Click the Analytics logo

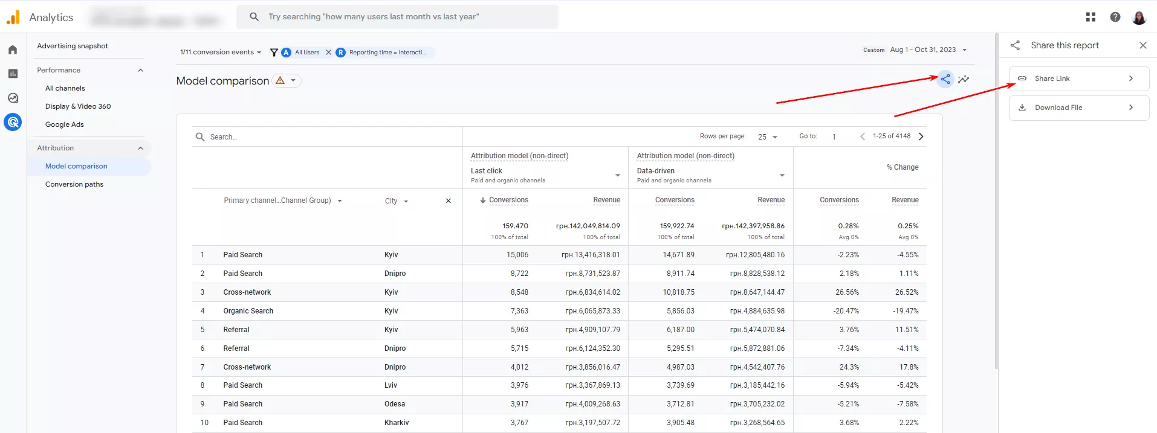pos(13,17)
